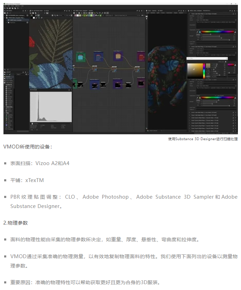Select Blurs filter category in Library
This screenshot has width=241, height=290.
pos(9,119)
